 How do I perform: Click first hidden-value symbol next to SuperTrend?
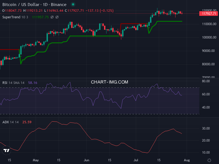52,17
